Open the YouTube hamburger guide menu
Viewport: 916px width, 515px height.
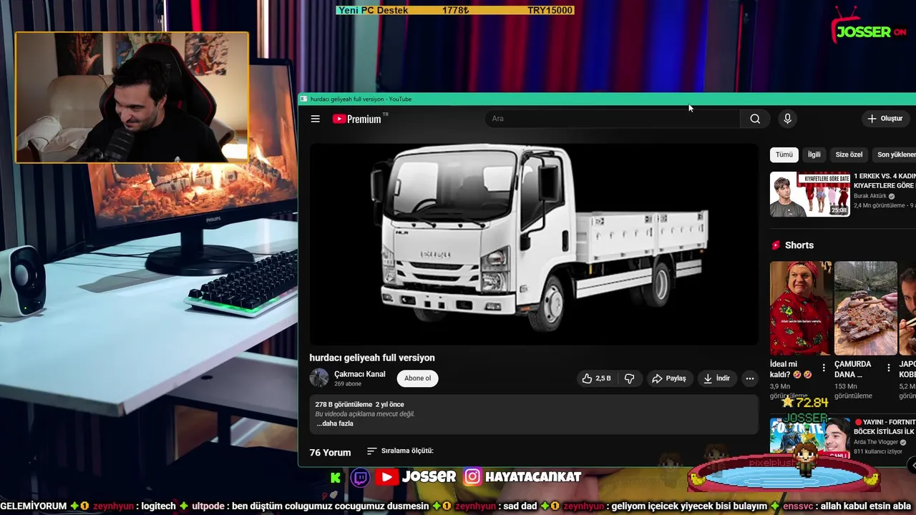click(315, 119)
